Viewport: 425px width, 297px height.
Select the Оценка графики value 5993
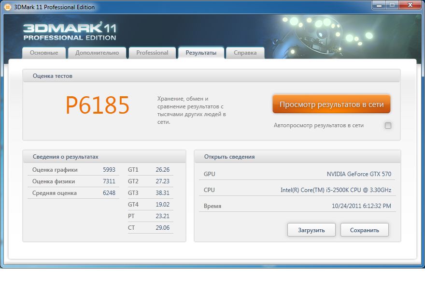point(109,170)
